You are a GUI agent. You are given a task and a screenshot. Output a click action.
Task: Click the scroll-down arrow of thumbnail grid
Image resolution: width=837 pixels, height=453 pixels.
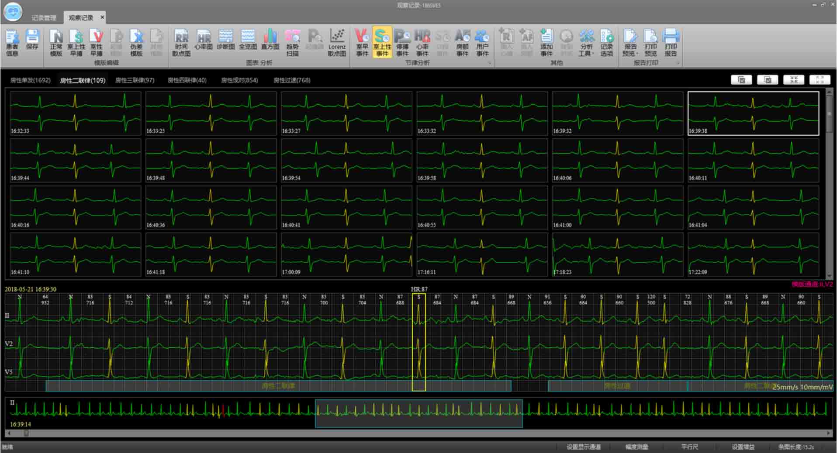coord(829,276)
